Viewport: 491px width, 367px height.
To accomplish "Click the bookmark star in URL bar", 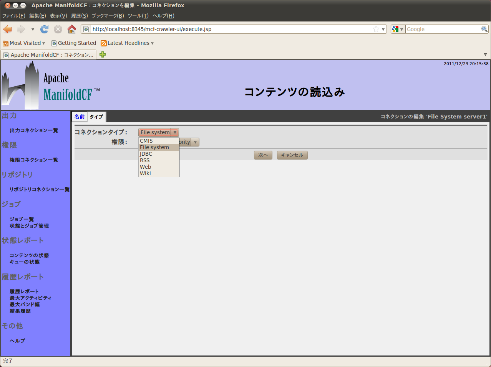I will coord(376,29).
